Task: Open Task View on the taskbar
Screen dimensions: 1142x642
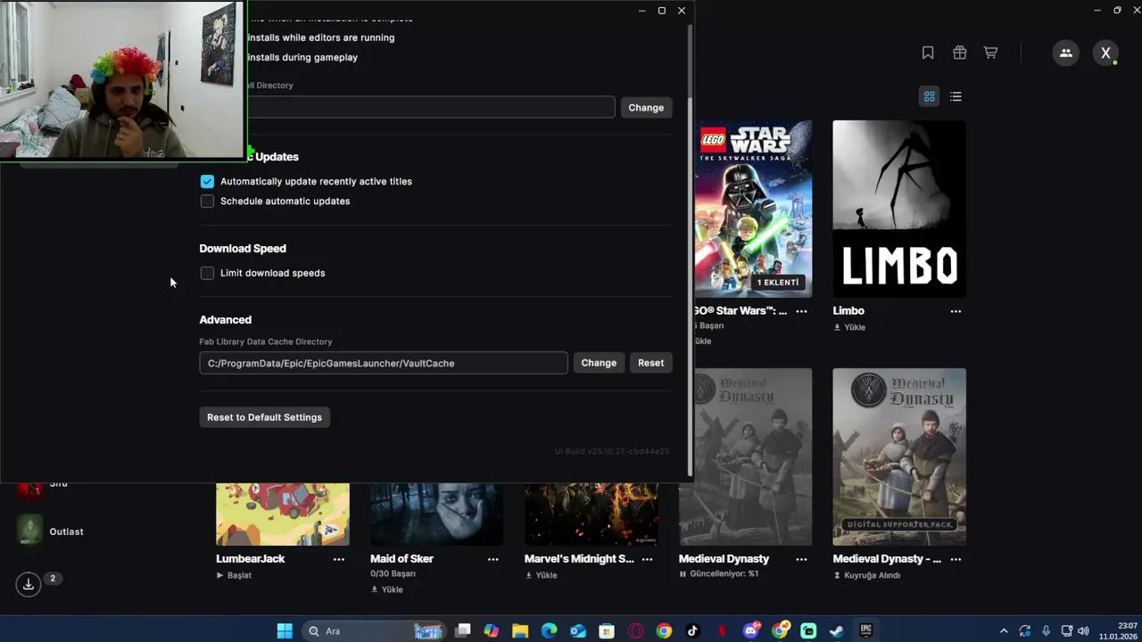Action: [462, 631]
